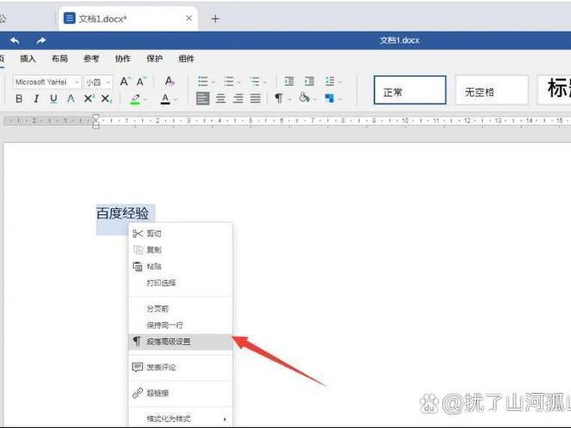Click the clipboard paste icon beside 粘贴
571x428 pixels.
click(x=137, y=266)
